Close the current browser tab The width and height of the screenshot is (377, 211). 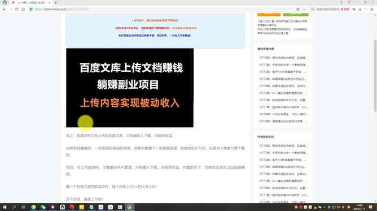pyautogui.click(x=49, y=3)
